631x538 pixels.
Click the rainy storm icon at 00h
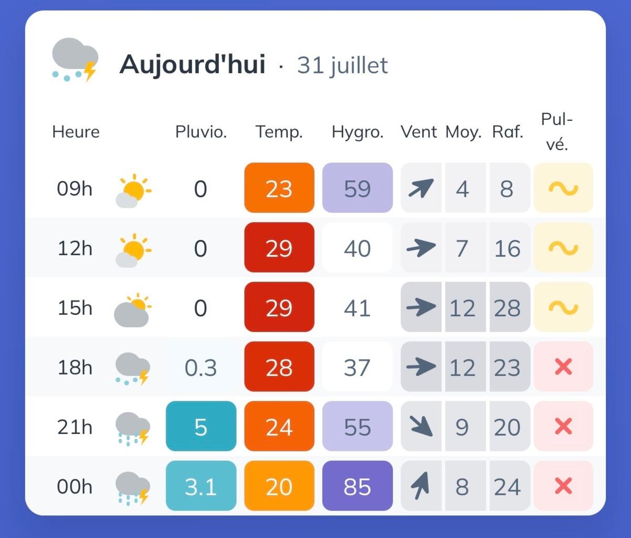point(133,488)
